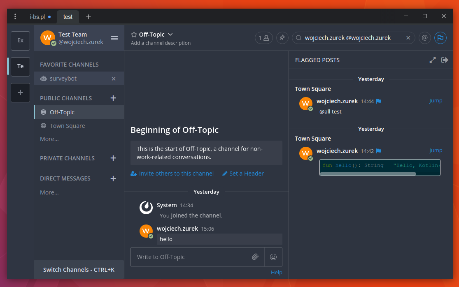Screen dimensions: 459x287
Task: Show recent mentions
Action: click(425, 38)
